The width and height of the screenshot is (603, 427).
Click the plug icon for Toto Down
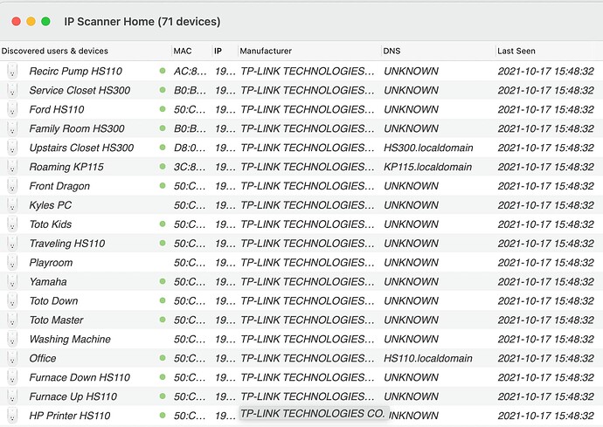tap(12, 301)
